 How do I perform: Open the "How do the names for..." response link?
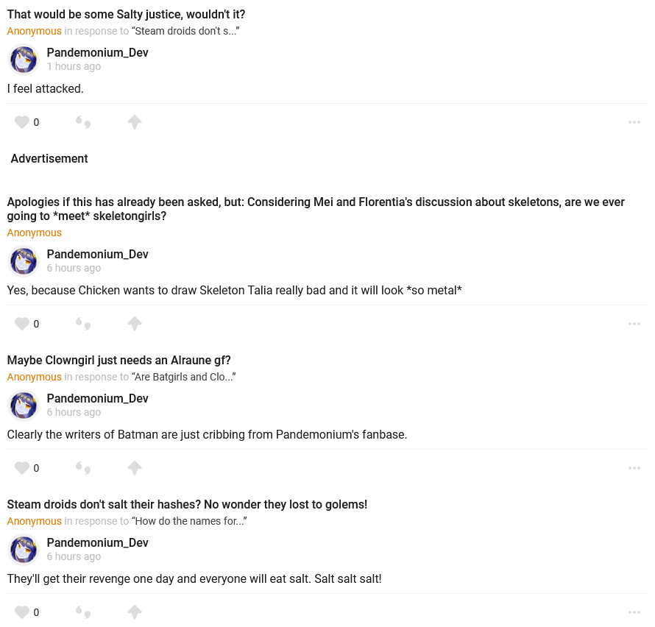(189, 521)
